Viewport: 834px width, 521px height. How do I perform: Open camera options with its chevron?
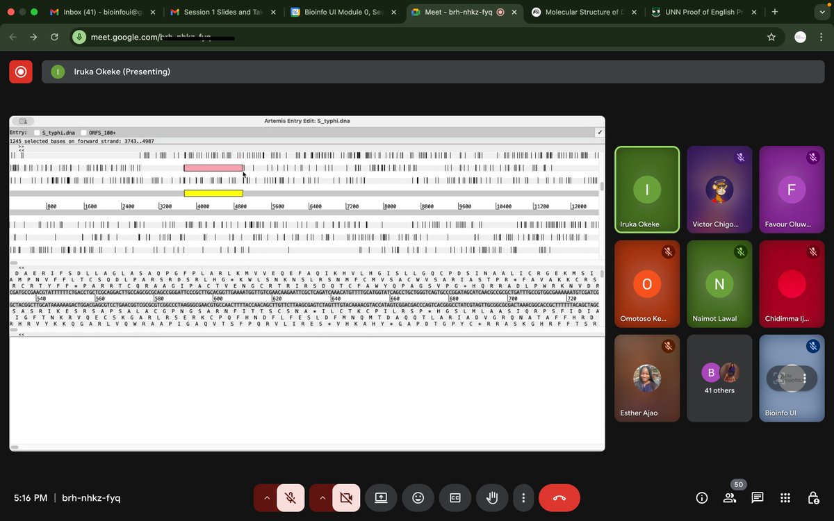coord(321,497)
